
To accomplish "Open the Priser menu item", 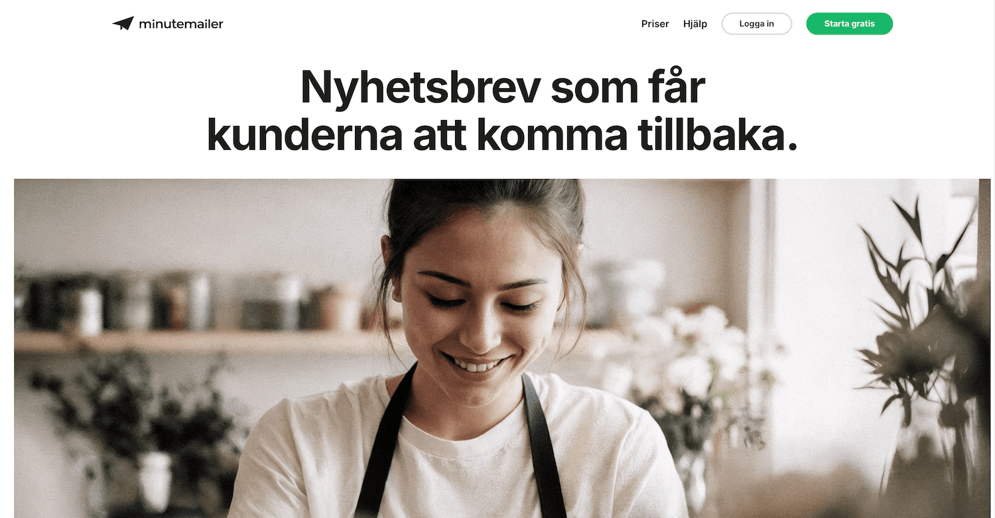I will click(655, 24).
